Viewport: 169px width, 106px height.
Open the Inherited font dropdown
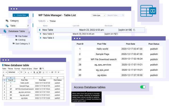click(x=14, y=72)
